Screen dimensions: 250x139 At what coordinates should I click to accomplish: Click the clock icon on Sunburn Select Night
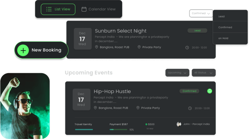coord(187,48)
